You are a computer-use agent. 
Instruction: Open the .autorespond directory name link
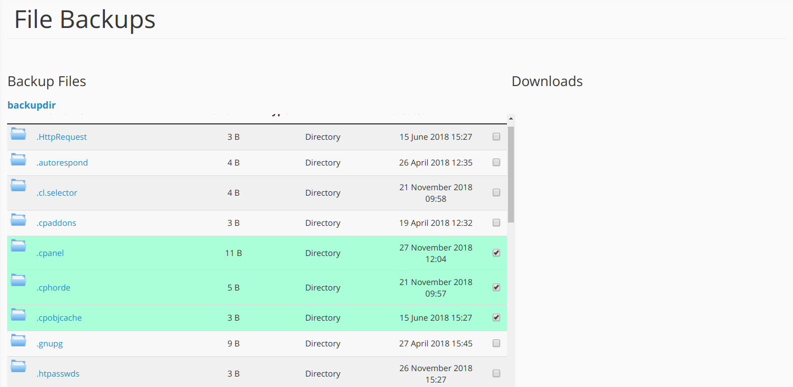coord(62,163)
